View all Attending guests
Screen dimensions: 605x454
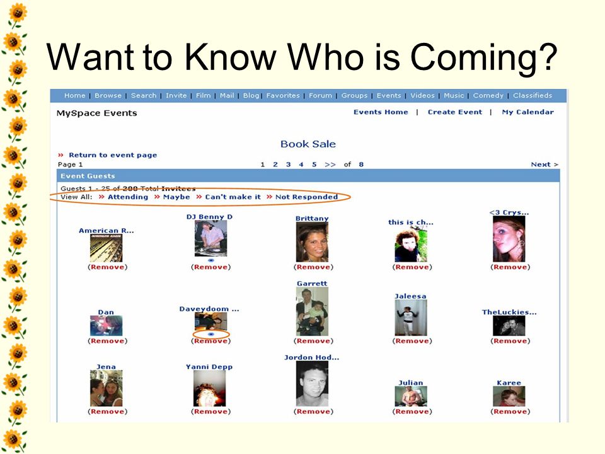coord(128,197)
